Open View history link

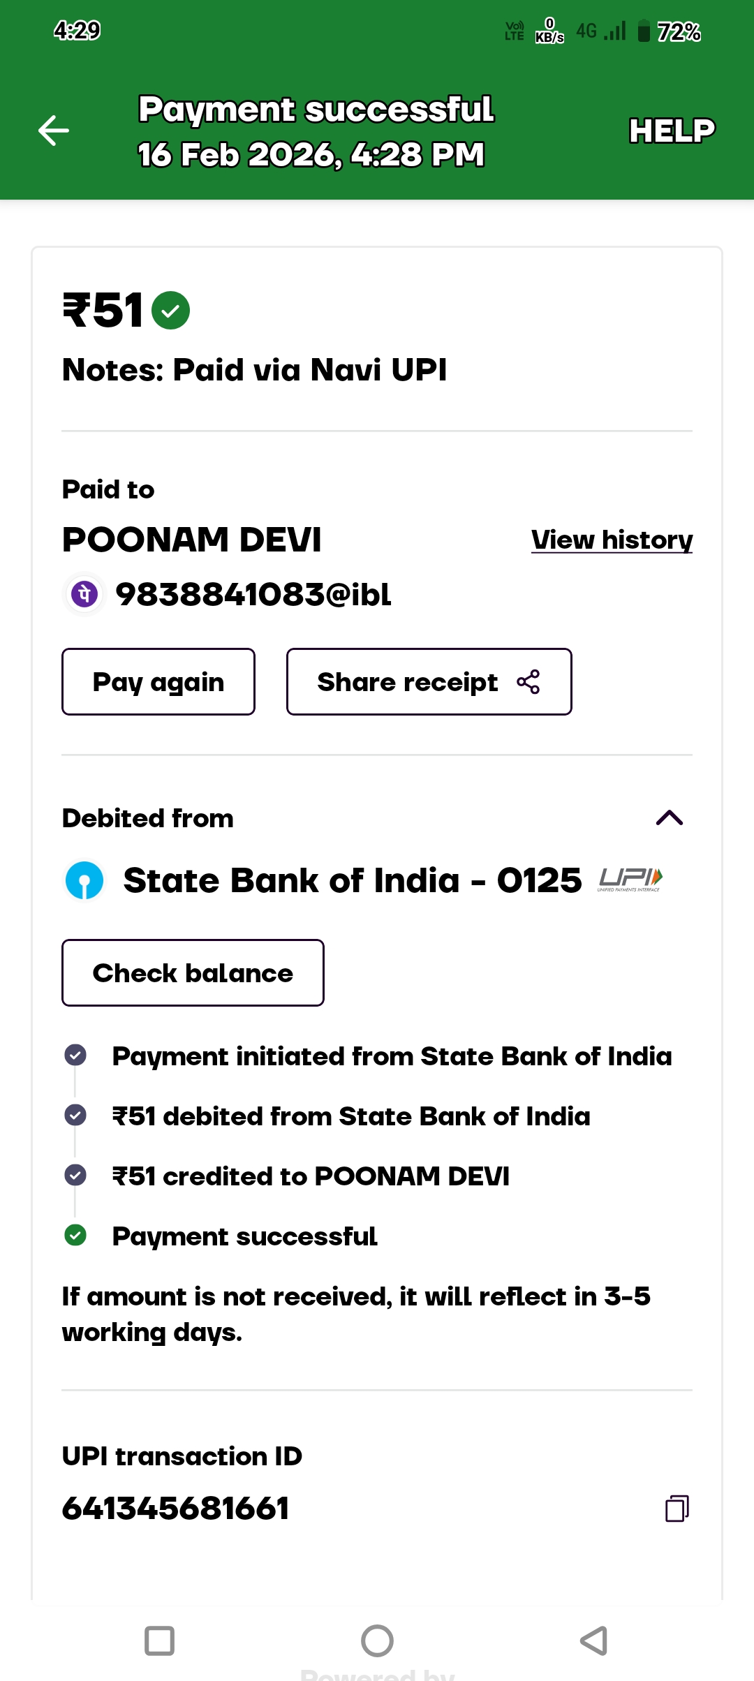tap(612, 540)
